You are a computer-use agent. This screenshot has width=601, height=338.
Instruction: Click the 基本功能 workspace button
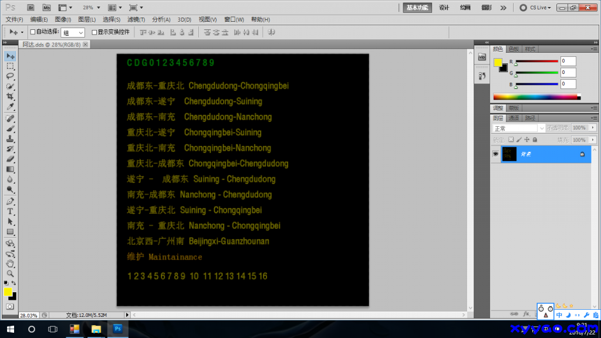[x=417, y=8]
